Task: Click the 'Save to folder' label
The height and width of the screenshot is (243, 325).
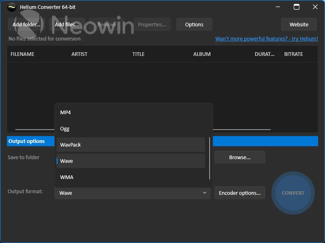Action: coord(24,157)
